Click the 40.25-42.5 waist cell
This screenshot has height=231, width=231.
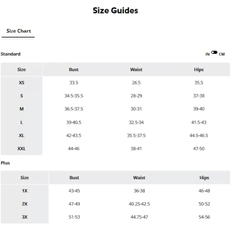click(139, 204)
